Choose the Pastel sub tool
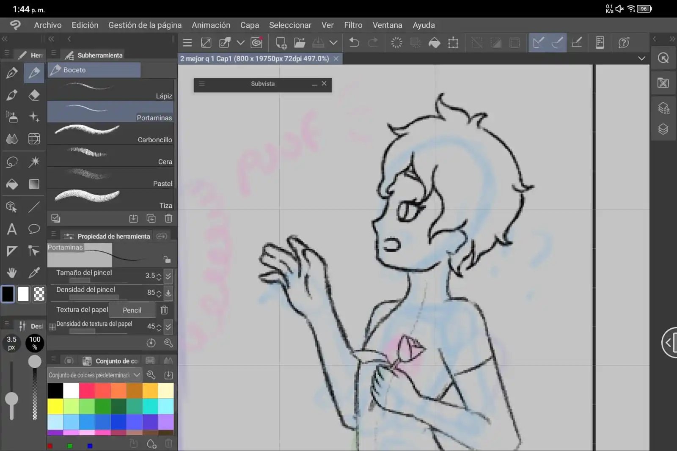The image size is (677, 451). click(110, 177)
